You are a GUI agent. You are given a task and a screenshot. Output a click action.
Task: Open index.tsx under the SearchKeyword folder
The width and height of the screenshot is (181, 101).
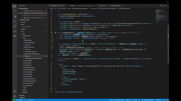(28, 49)
